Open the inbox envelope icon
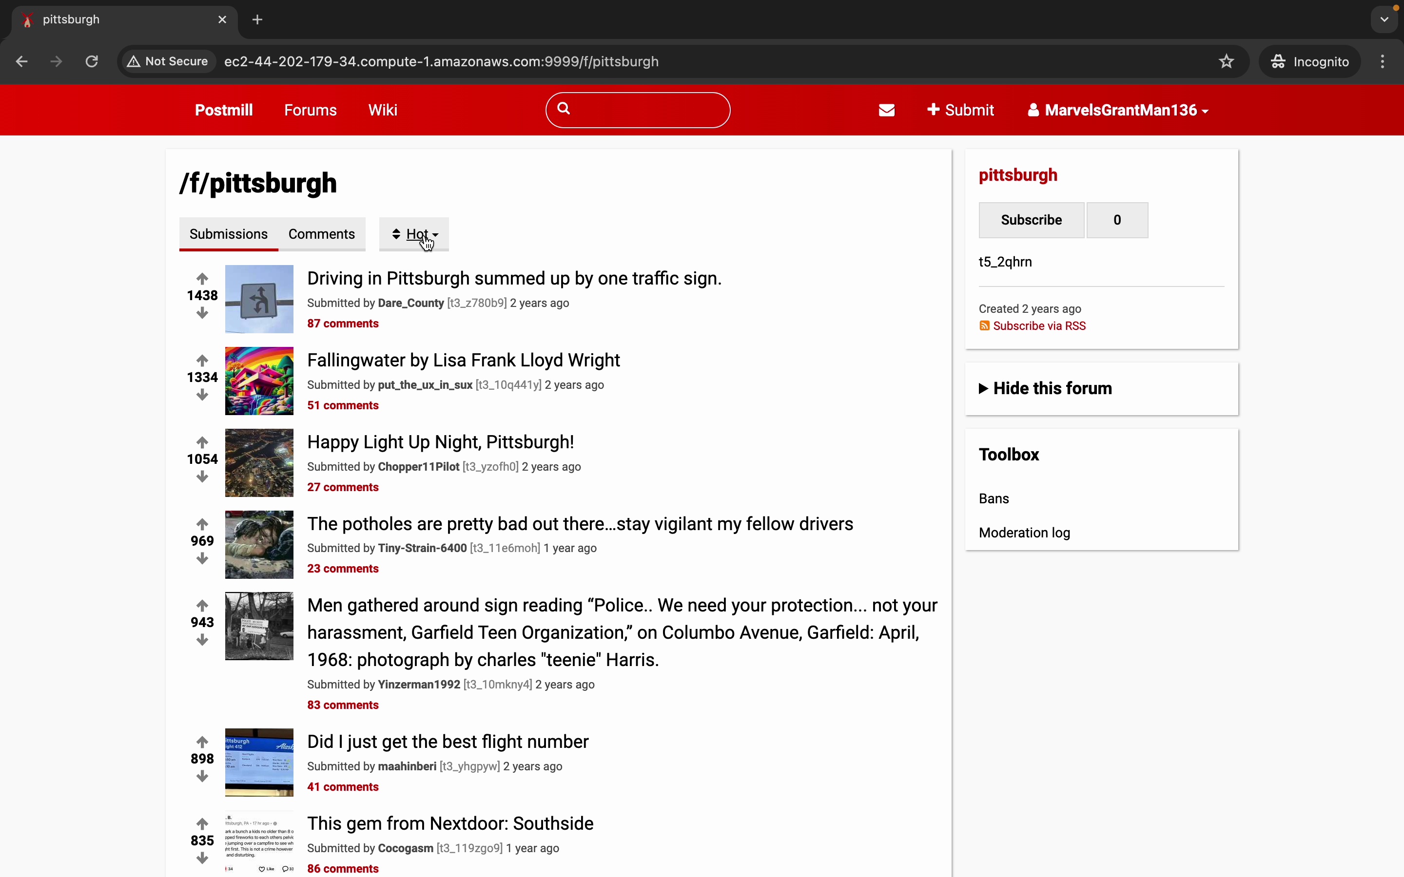 886,110
